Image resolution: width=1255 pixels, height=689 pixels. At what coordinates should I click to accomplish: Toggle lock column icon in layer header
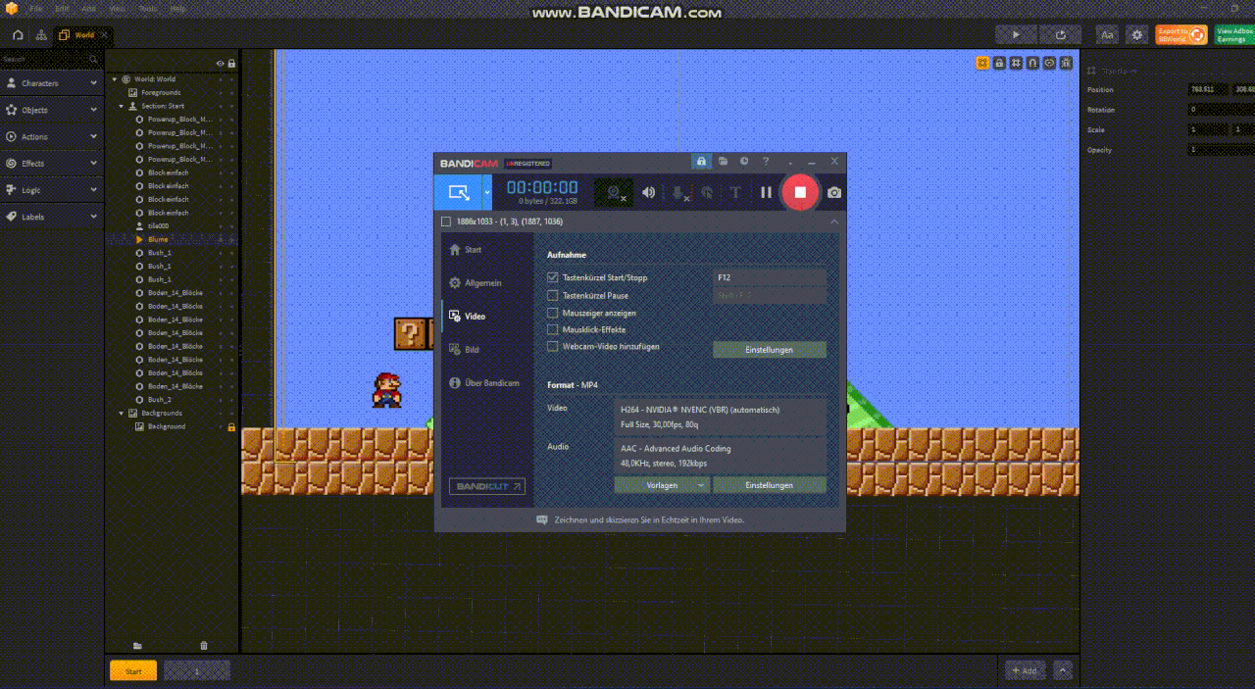(231, 64)
